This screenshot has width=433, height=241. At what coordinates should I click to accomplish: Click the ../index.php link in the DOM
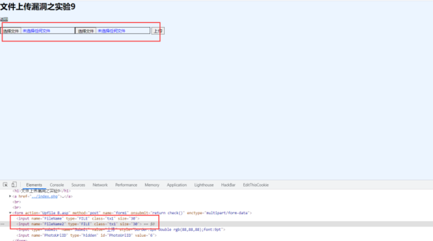click(x=44, y=196)
